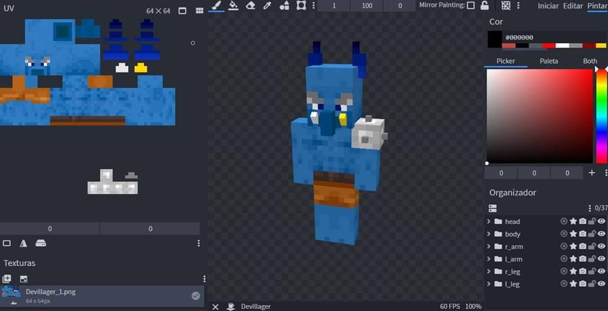Hide the r_leg group with eye icon
608x311 pixels.
(x=601, y=271)
